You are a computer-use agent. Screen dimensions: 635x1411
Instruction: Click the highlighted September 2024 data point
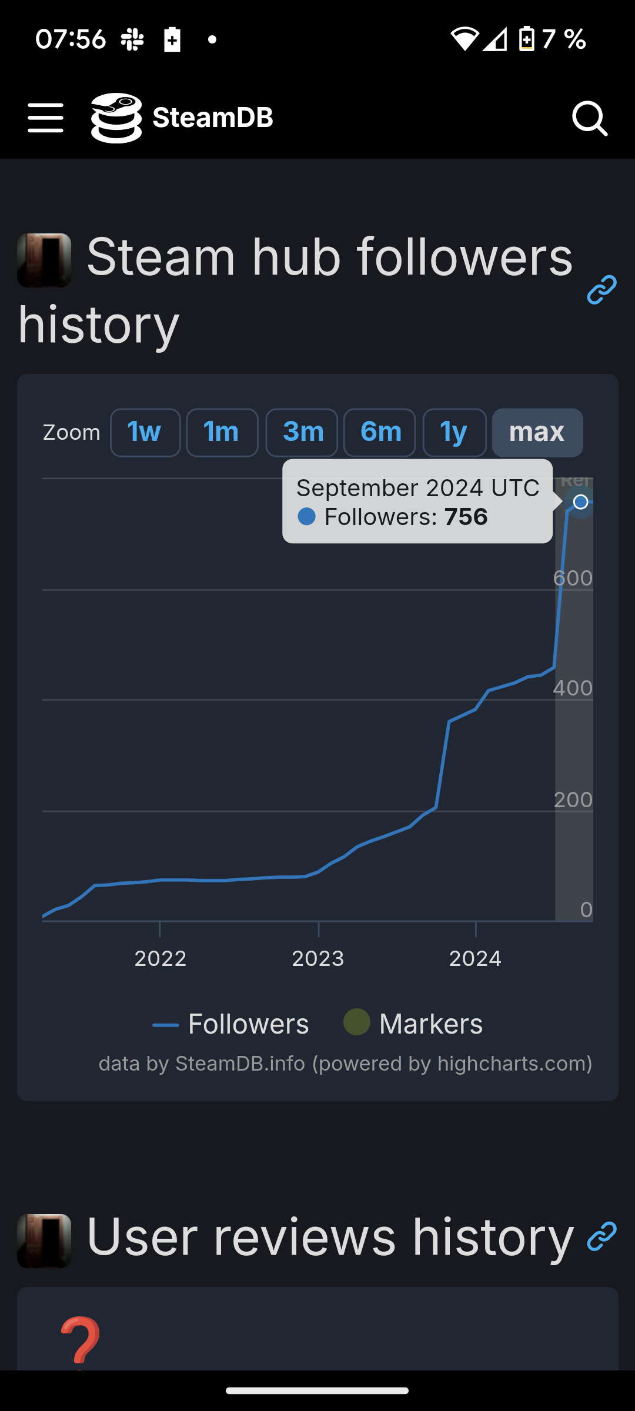pos(580,502)
